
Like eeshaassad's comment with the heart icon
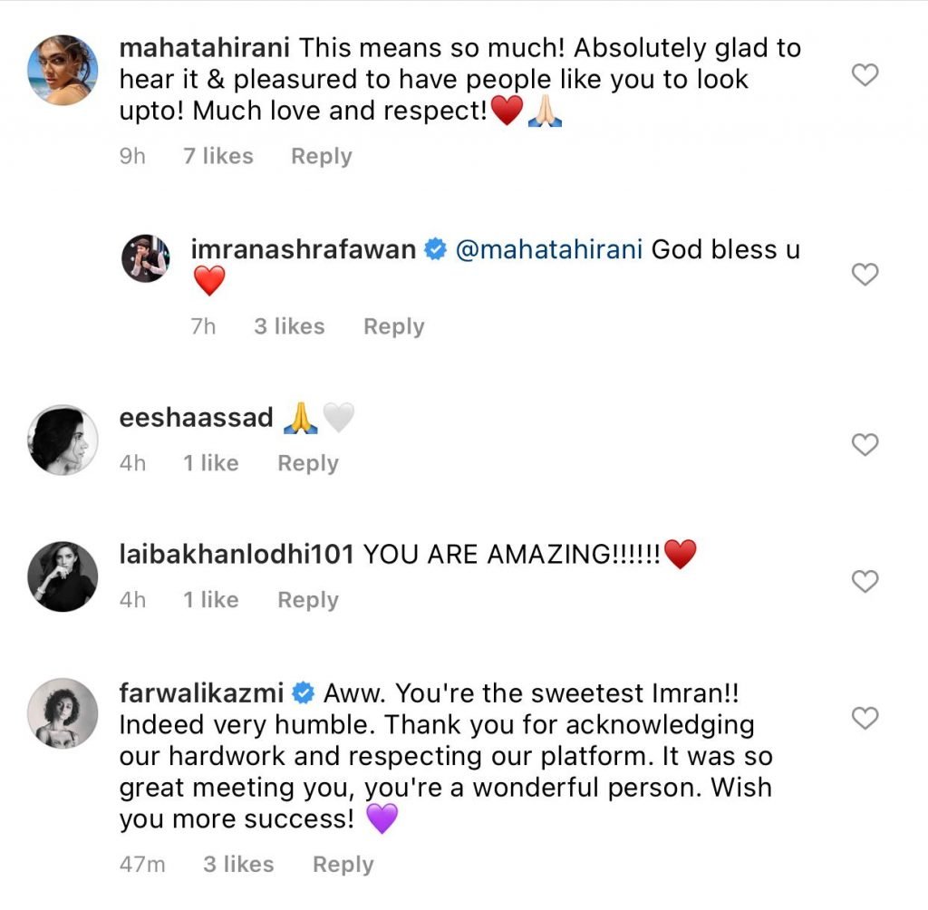[866, 444]
